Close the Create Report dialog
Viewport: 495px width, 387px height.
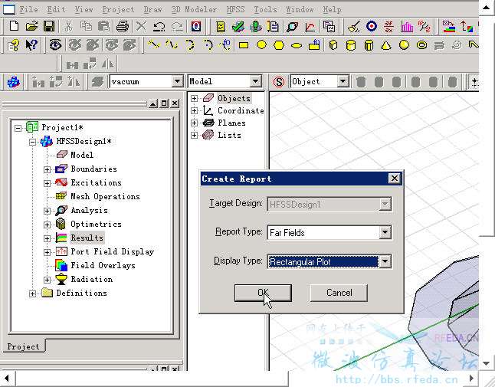(x=395, y=179)
